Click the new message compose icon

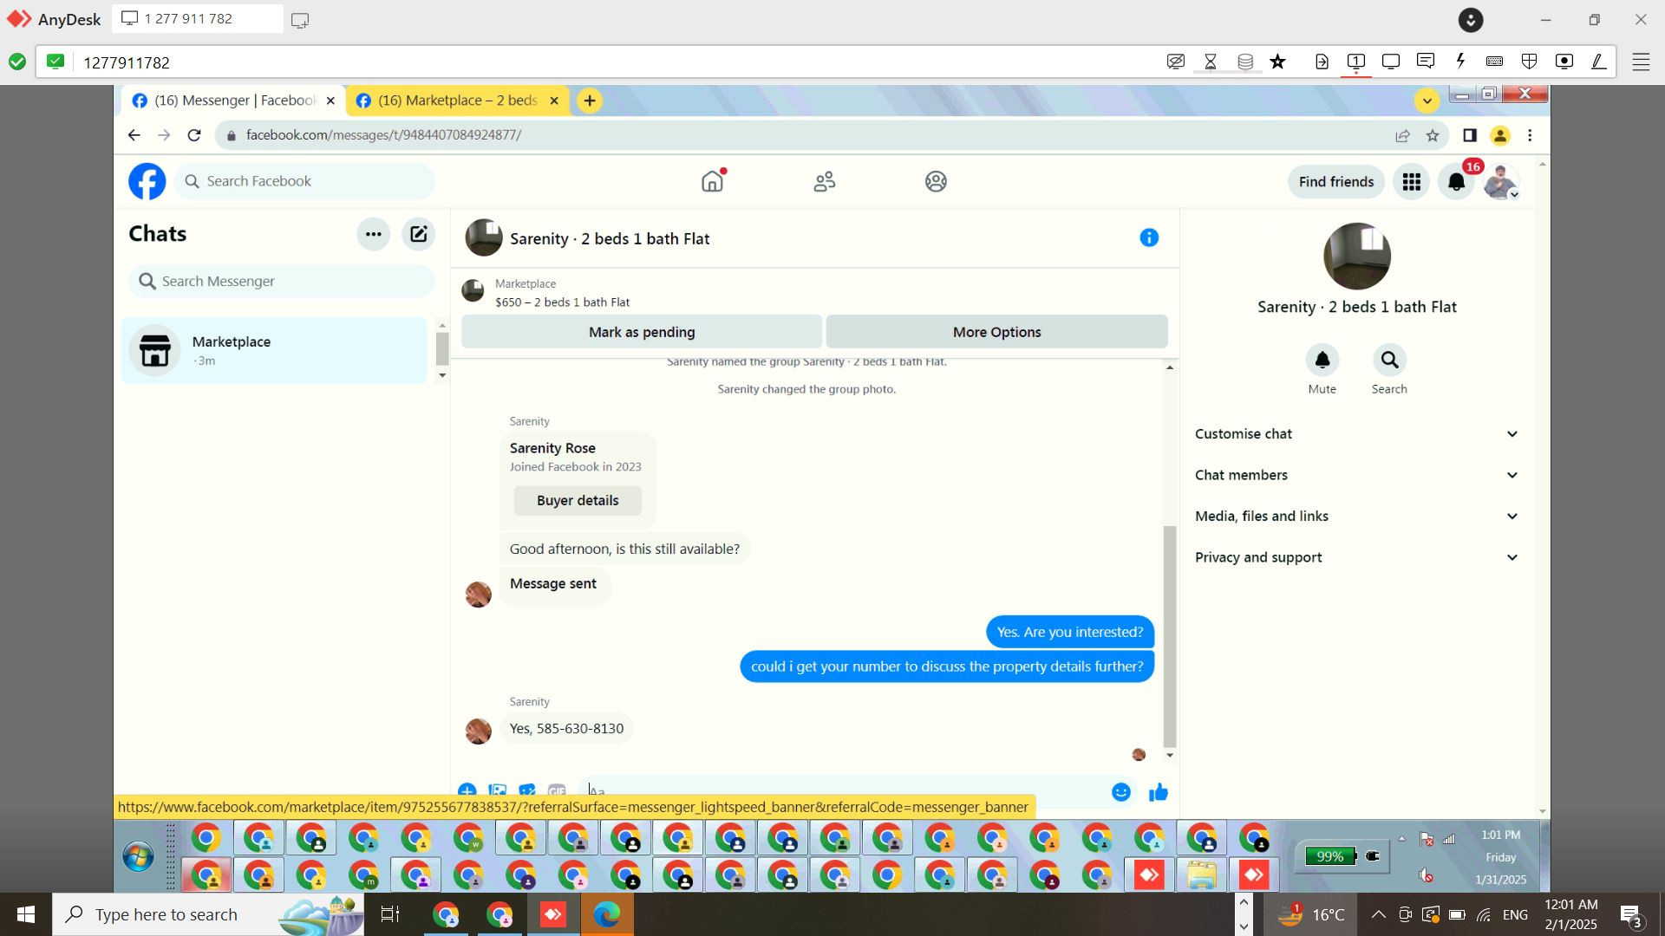(418, 234)
